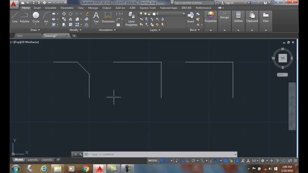
Task: Toggle lineweight display in status bar
Action: click(x=226, y=161)
